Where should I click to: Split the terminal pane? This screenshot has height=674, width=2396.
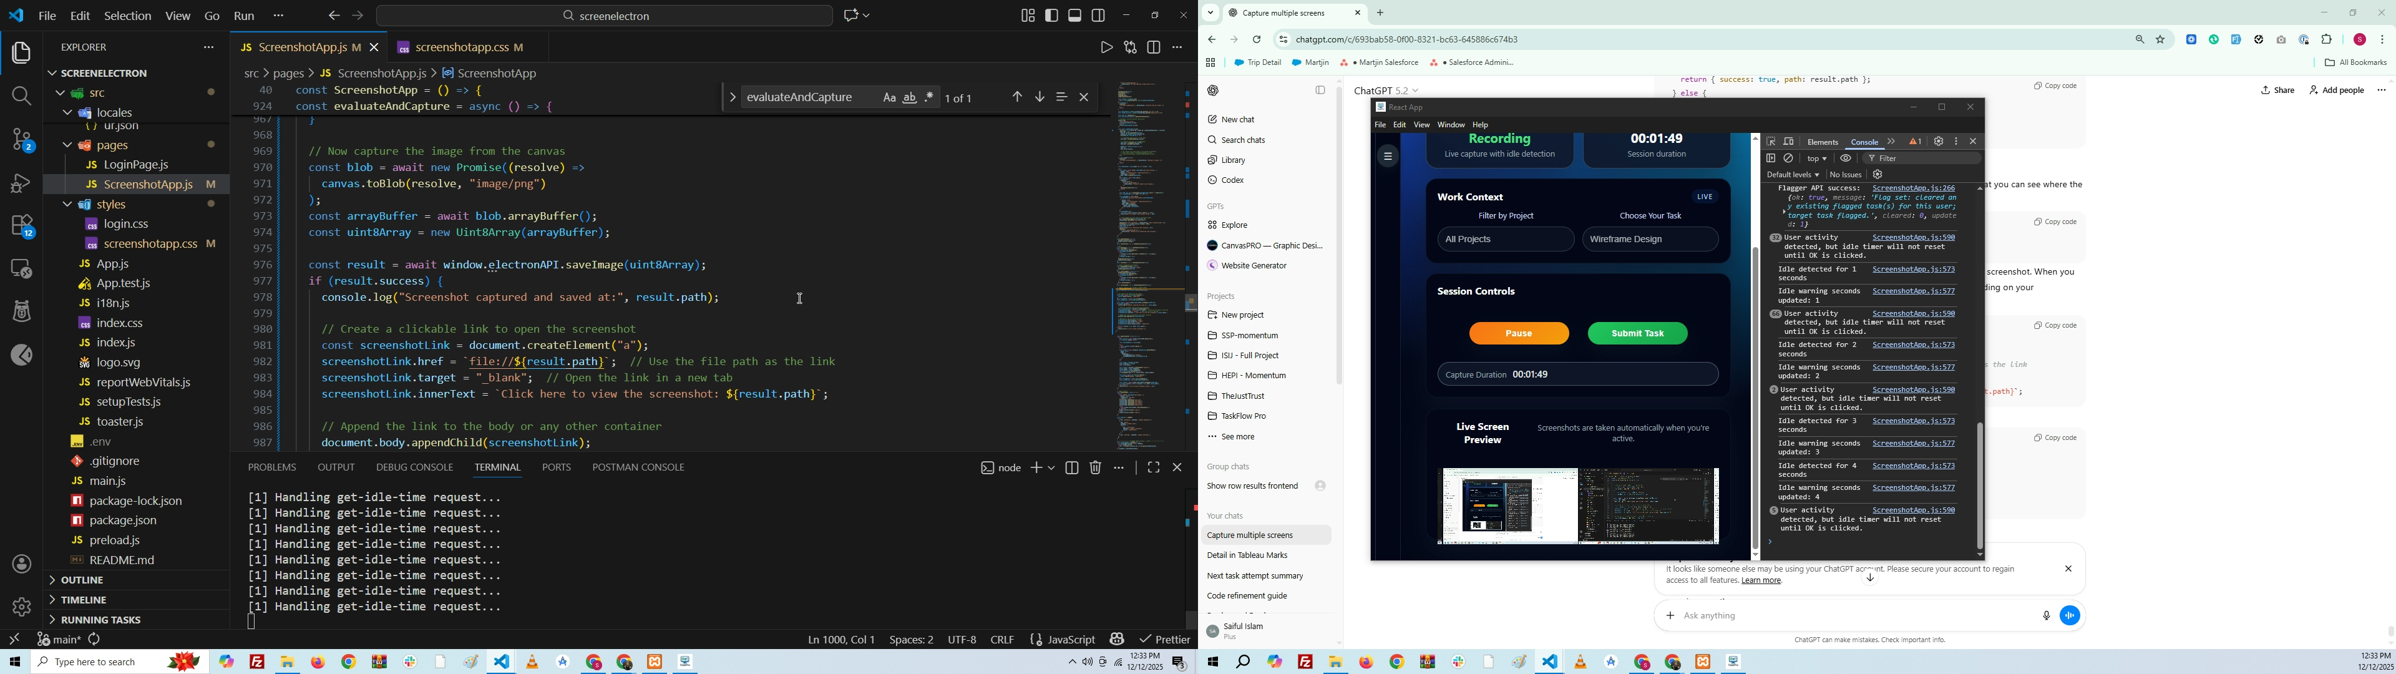click(x=1071, y=468)
